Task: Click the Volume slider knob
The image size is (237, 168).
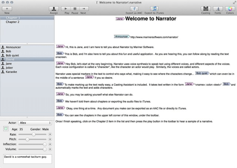Action: pos(44,149)
